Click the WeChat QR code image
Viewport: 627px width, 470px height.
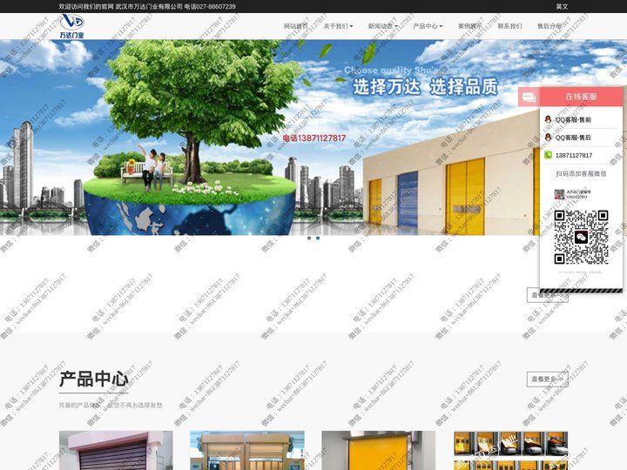click(x=581, y=237)
